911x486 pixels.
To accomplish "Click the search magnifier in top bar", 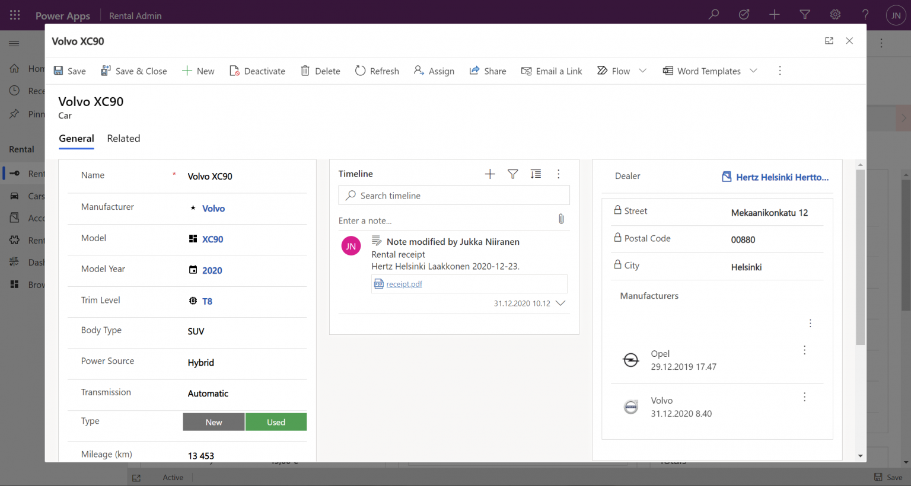I will click(x=713, y=14).
